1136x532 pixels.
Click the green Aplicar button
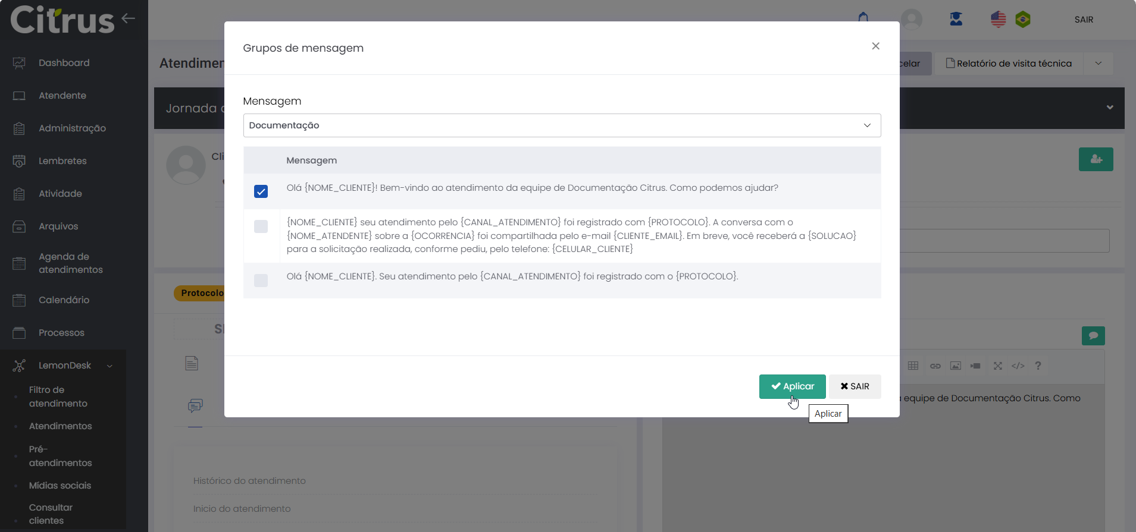pyautogui.click(x=792, y=386)
